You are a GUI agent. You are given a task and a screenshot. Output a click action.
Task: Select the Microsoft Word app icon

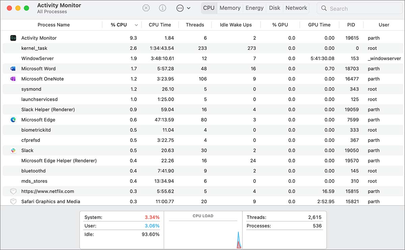(x=13, y=69)
